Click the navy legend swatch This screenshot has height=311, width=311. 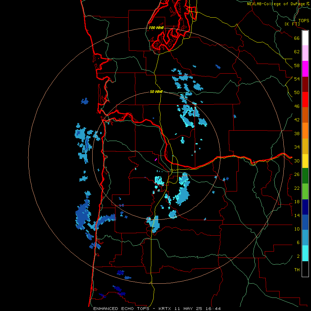(305, 207)
